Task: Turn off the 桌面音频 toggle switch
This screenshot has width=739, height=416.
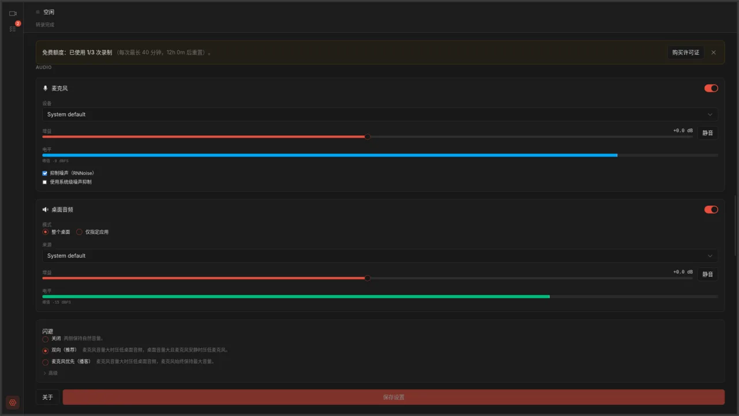Action: click(x=711, y=210)
